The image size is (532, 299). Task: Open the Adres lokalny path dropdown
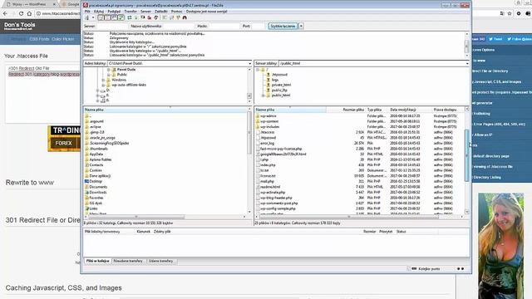tap(249, 63)
